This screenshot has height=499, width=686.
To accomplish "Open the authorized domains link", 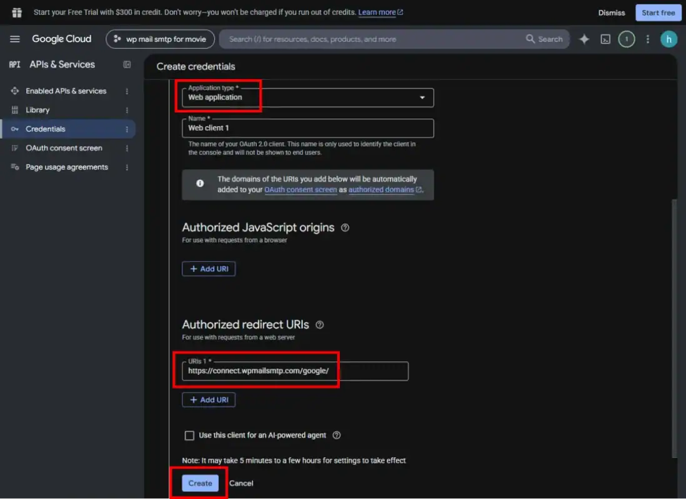I will click(x=385, y=190).
